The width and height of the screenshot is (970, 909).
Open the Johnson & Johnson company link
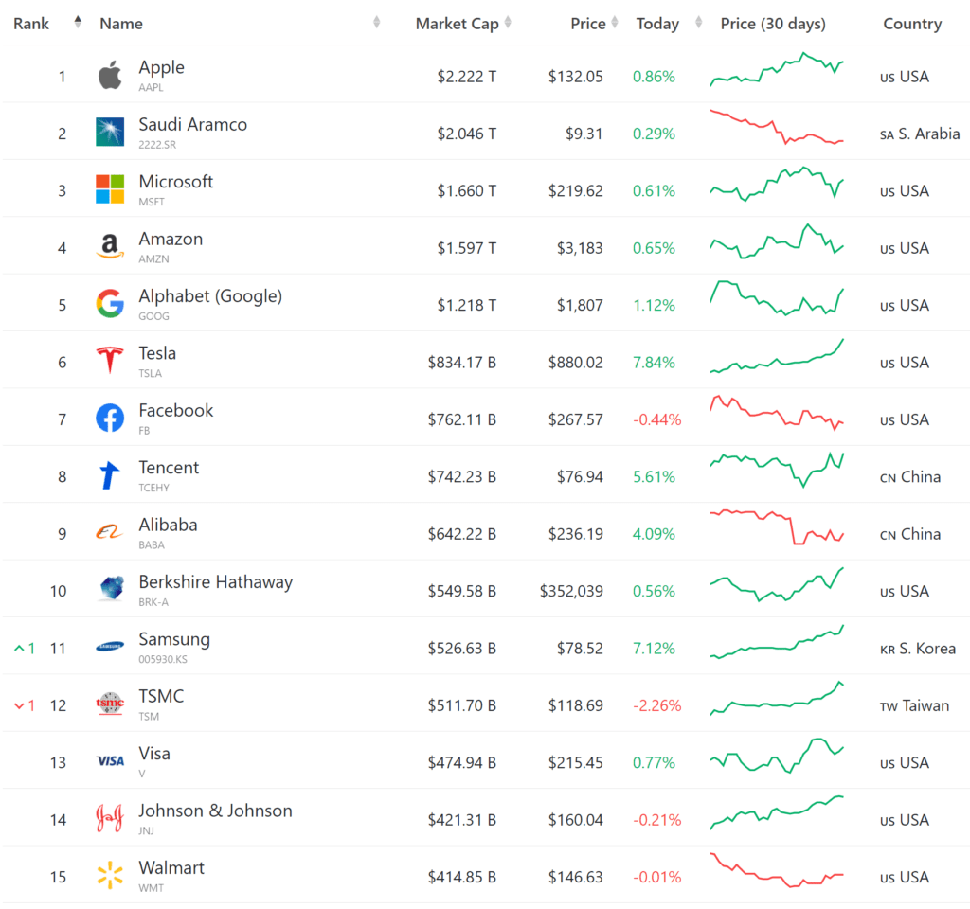[215, 811]
